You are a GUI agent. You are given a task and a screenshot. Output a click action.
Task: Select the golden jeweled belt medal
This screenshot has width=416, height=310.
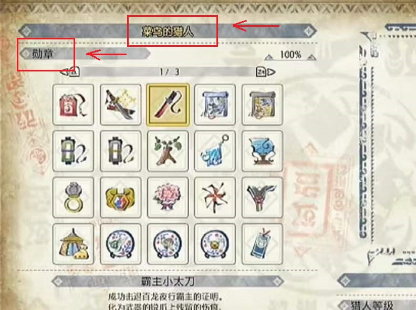[121, 198]
